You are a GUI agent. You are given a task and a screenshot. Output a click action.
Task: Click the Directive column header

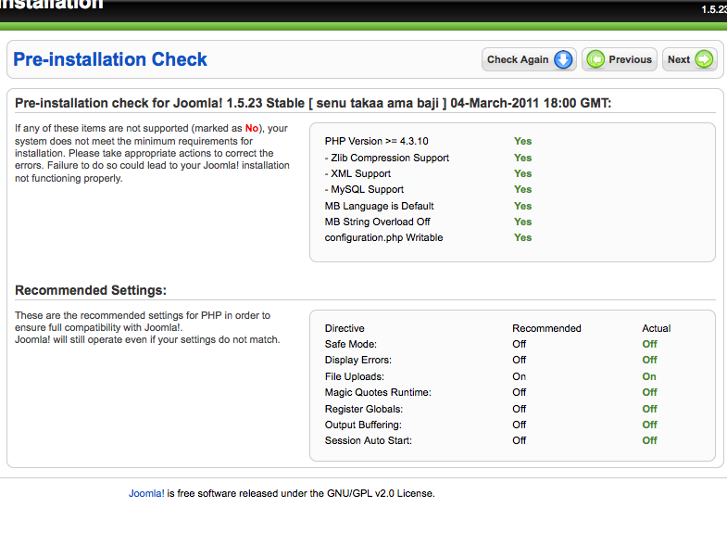click(345, 328)
